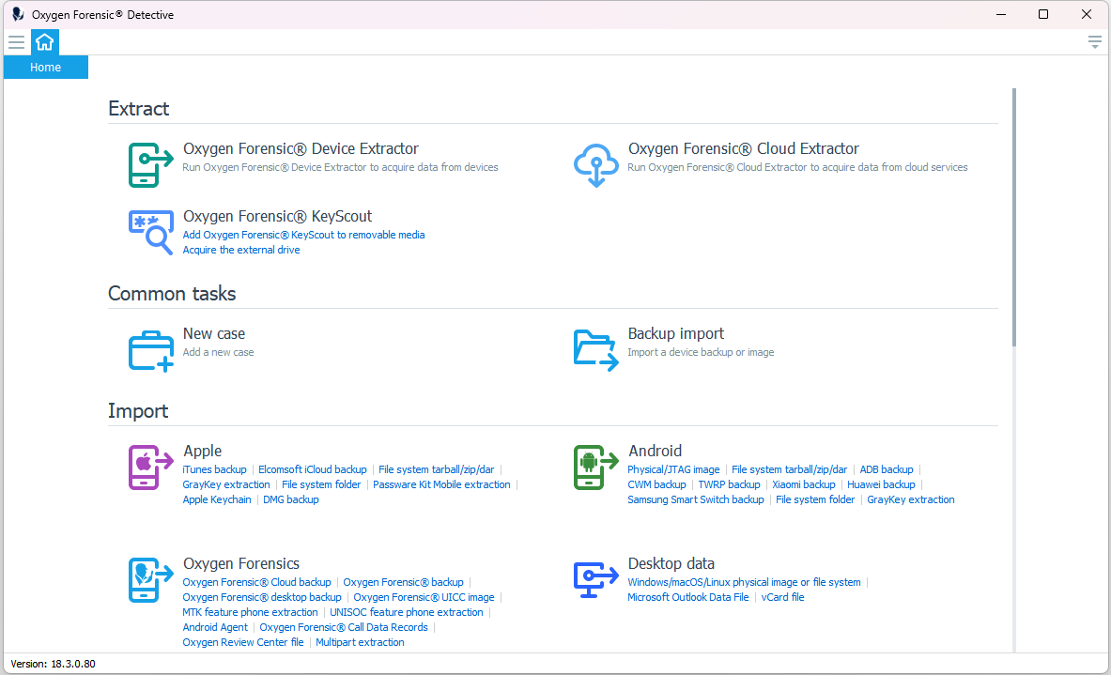Import Android Physical/JTAG image
The height and width of the screenshot is (675, 1111).
[673, 469]
